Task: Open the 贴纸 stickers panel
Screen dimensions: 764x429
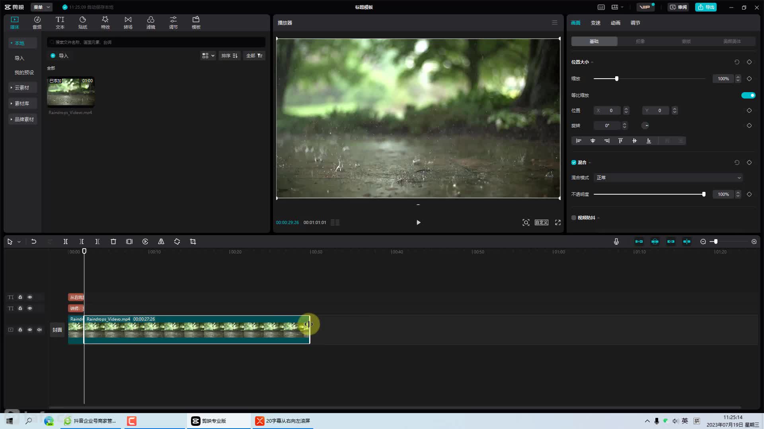Action: 83,23
